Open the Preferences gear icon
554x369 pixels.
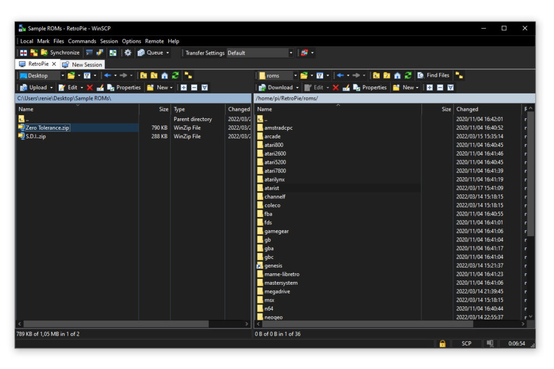(128, 53)
